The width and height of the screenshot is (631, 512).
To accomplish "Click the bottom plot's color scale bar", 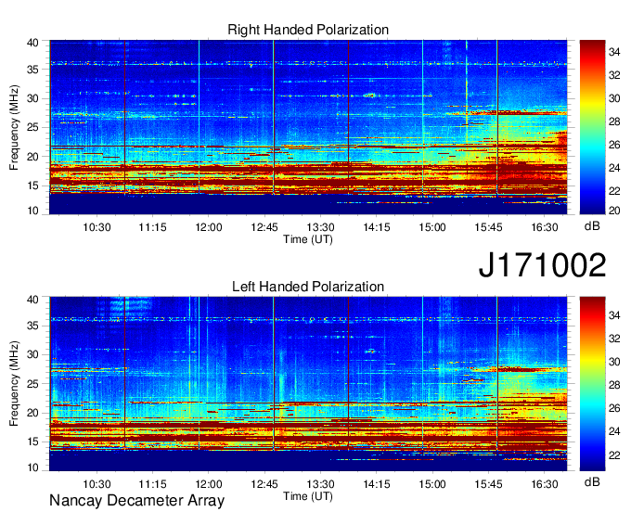I will [x=592, y=384].
